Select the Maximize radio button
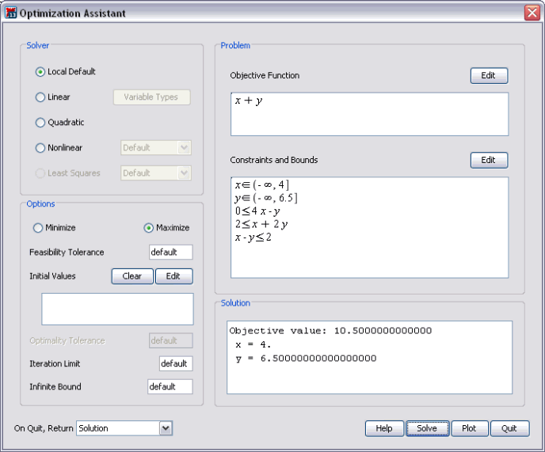 click(x=148, y=228)
